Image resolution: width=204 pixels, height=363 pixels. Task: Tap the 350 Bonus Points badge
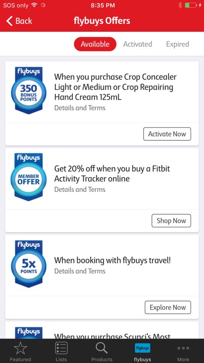click(29, 91)
